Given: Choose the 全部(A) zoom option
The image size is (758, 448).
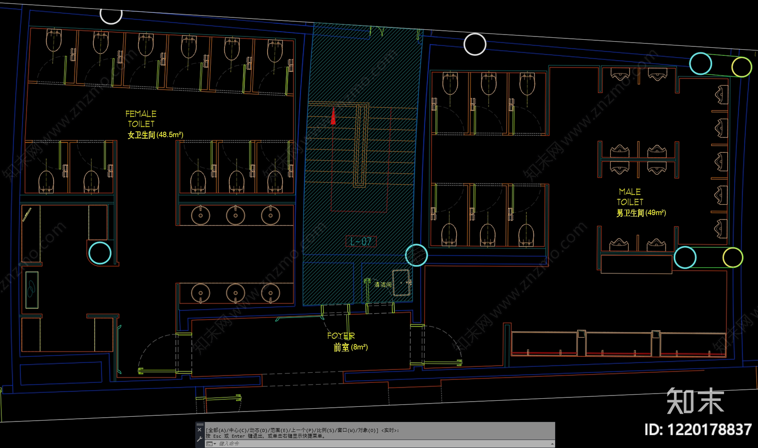Looking at the screenshot, I should point(217,430).
